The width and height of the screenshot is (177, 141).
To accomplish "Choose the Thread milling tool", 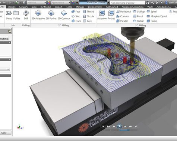I will click(88, 12).
